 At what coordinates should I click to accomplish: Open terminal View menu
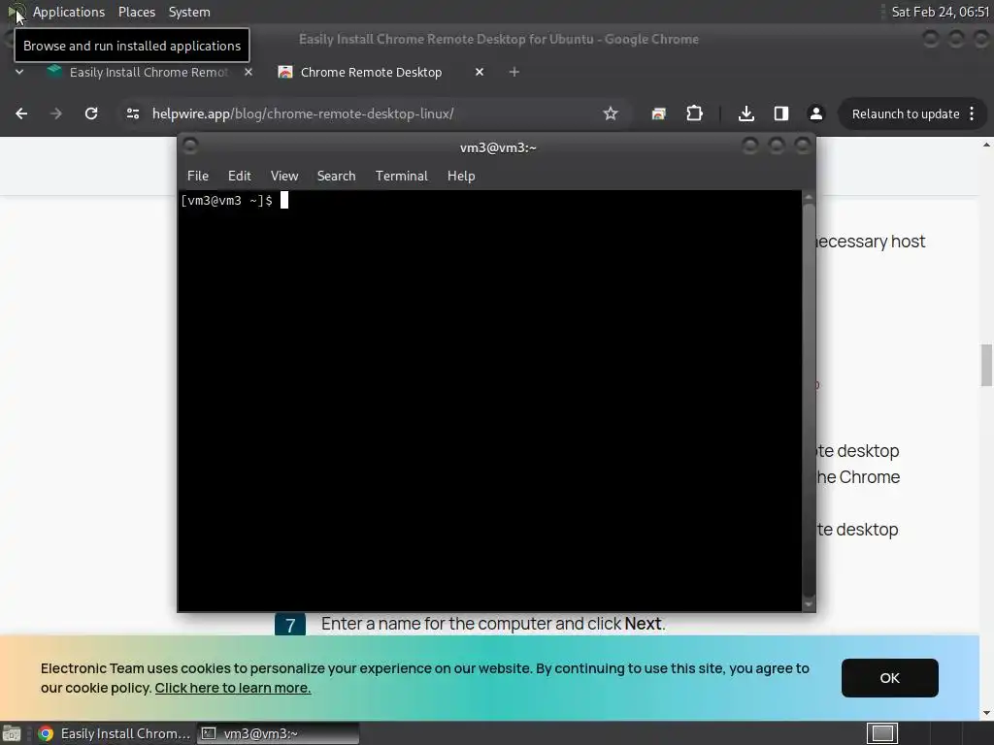[x=284, y=177]
